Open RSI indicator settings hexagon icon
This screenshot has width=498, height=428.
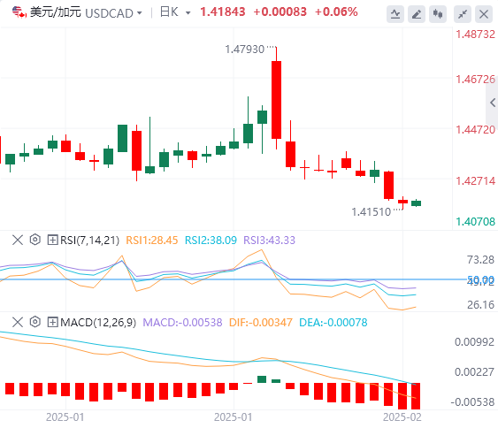[x=34, y=240]
